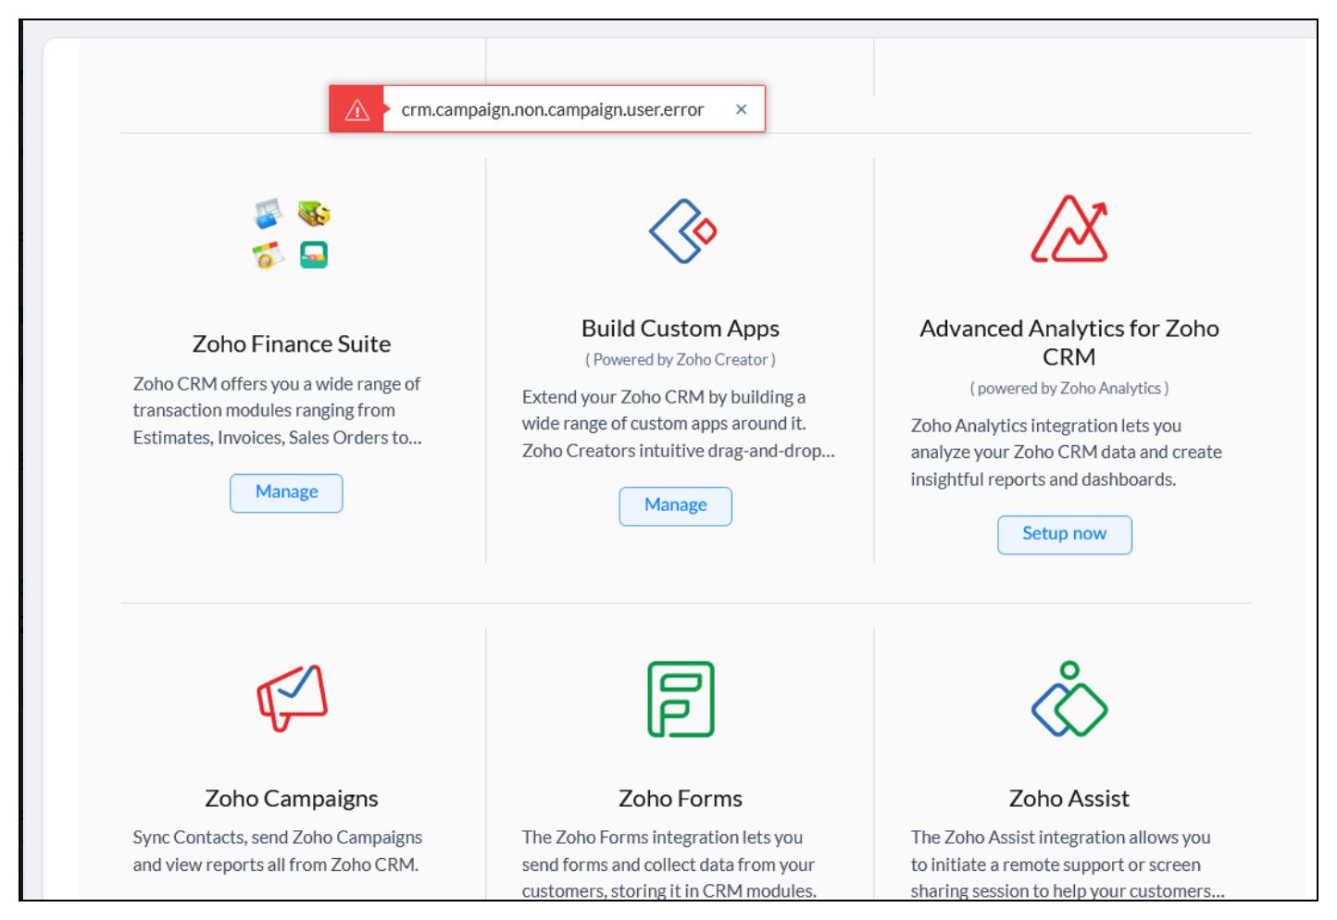Click the green Zoho Forms icon
The image size is (1337, 920).
click(x=681, y=699)
